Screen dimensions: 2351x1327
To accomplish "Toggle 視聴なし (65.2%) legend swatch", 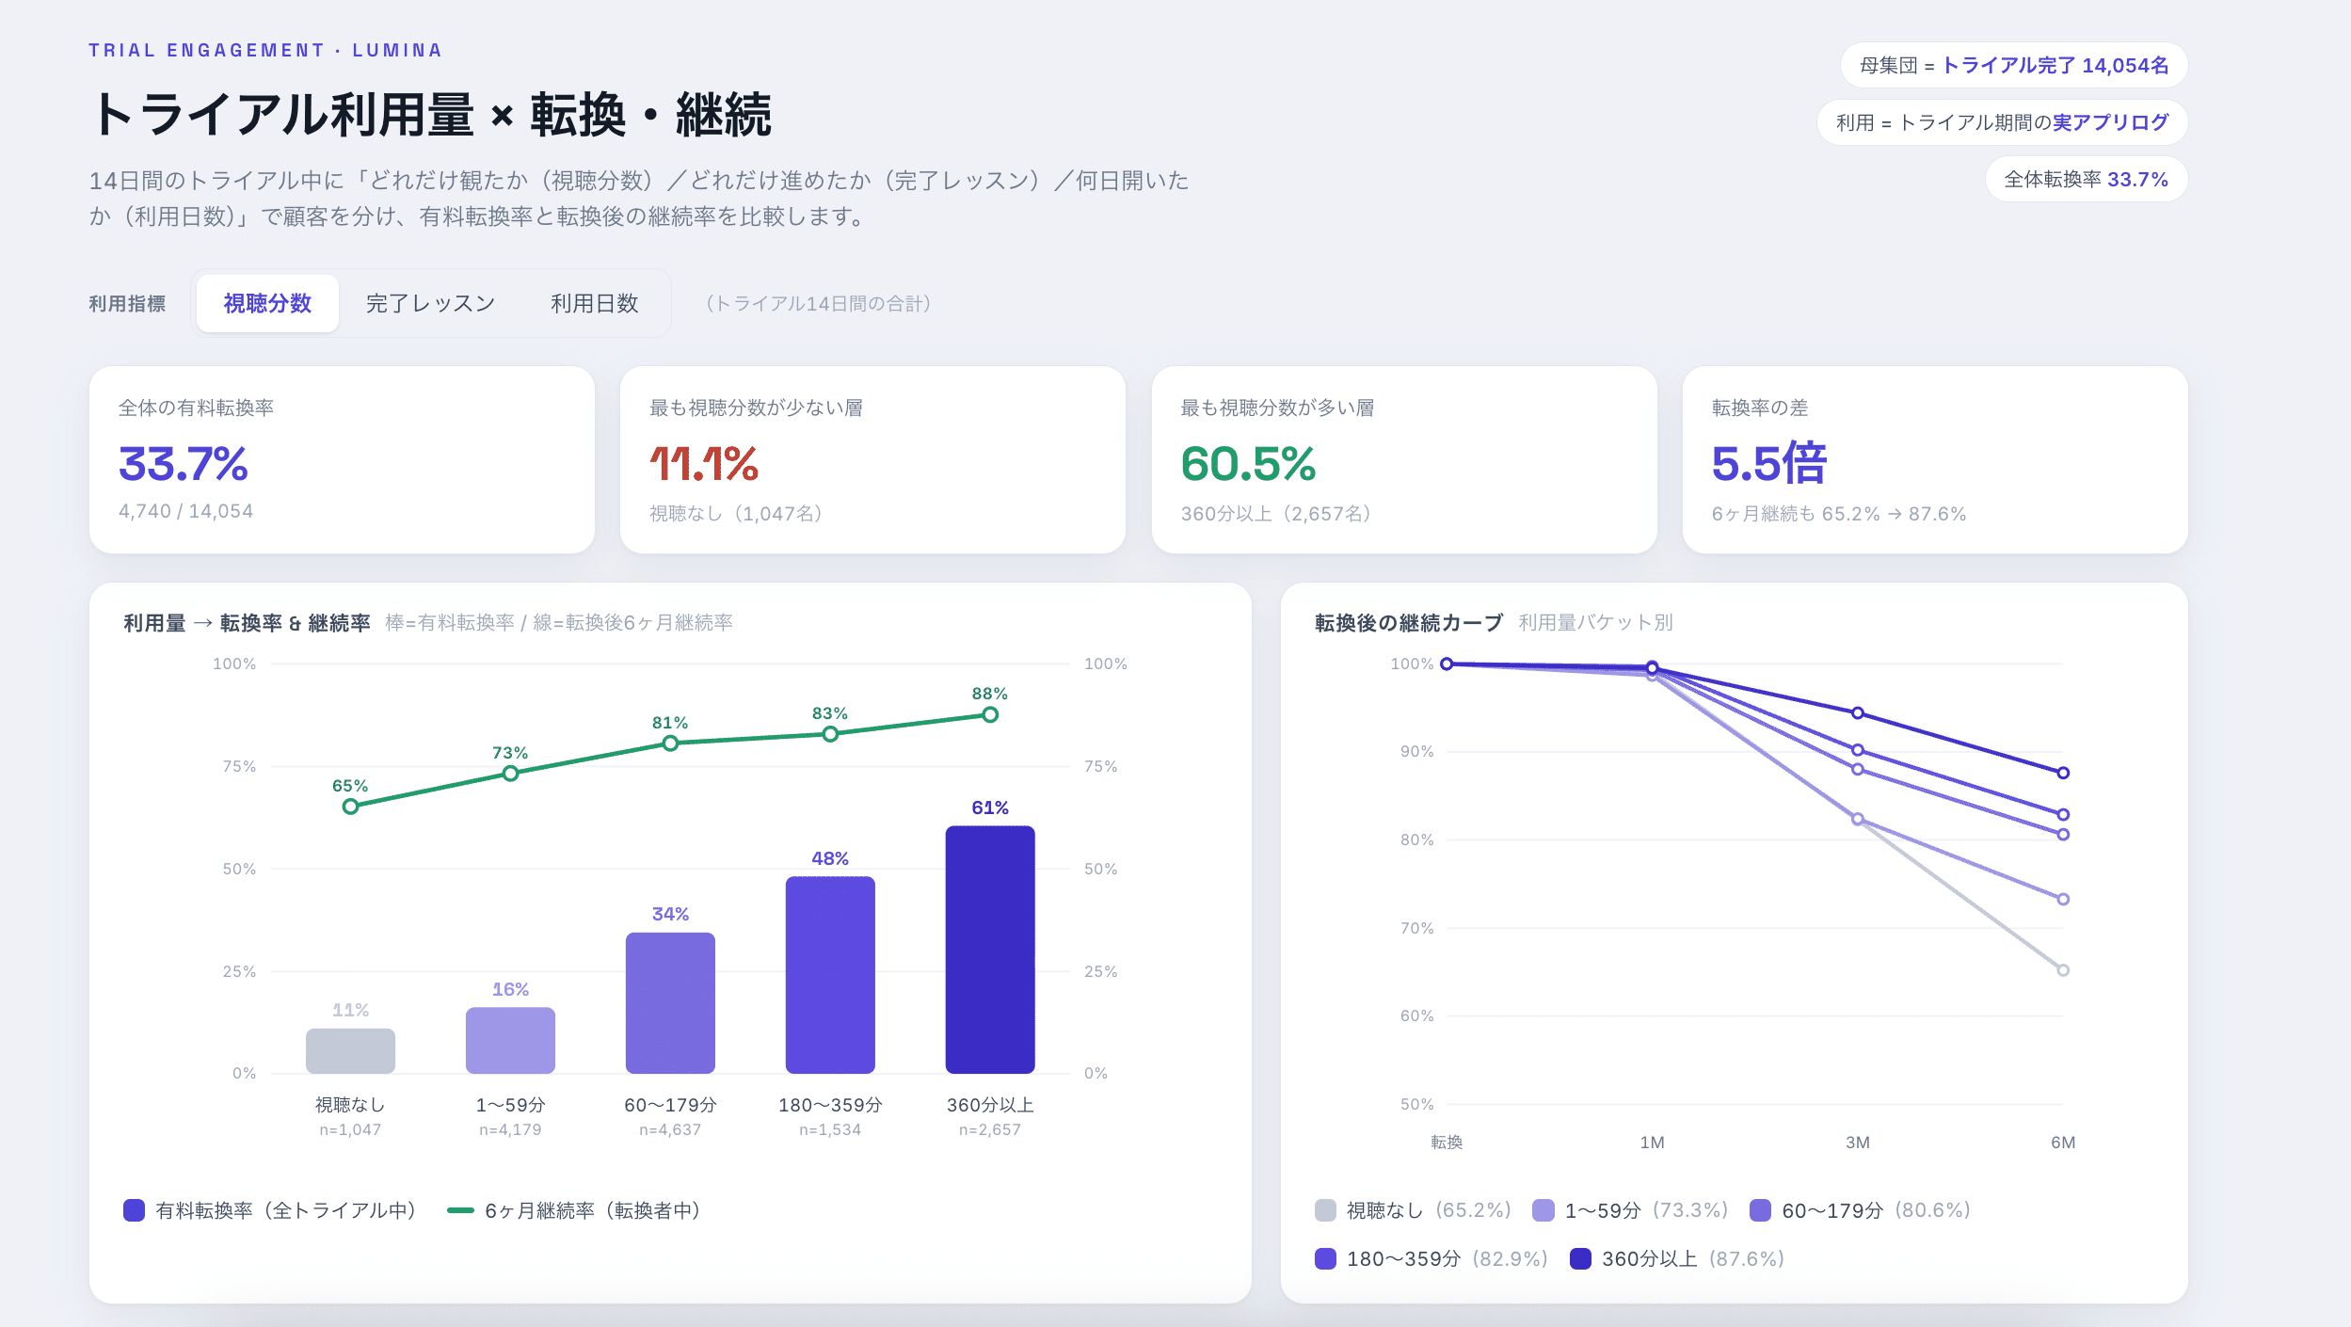I will click(1325, 1210).
